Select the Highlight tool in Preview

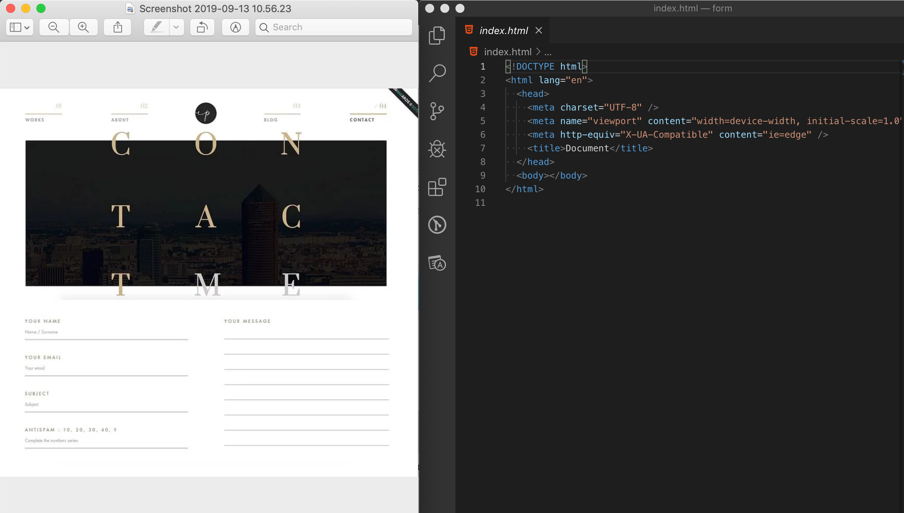click(x=156, y=27)
